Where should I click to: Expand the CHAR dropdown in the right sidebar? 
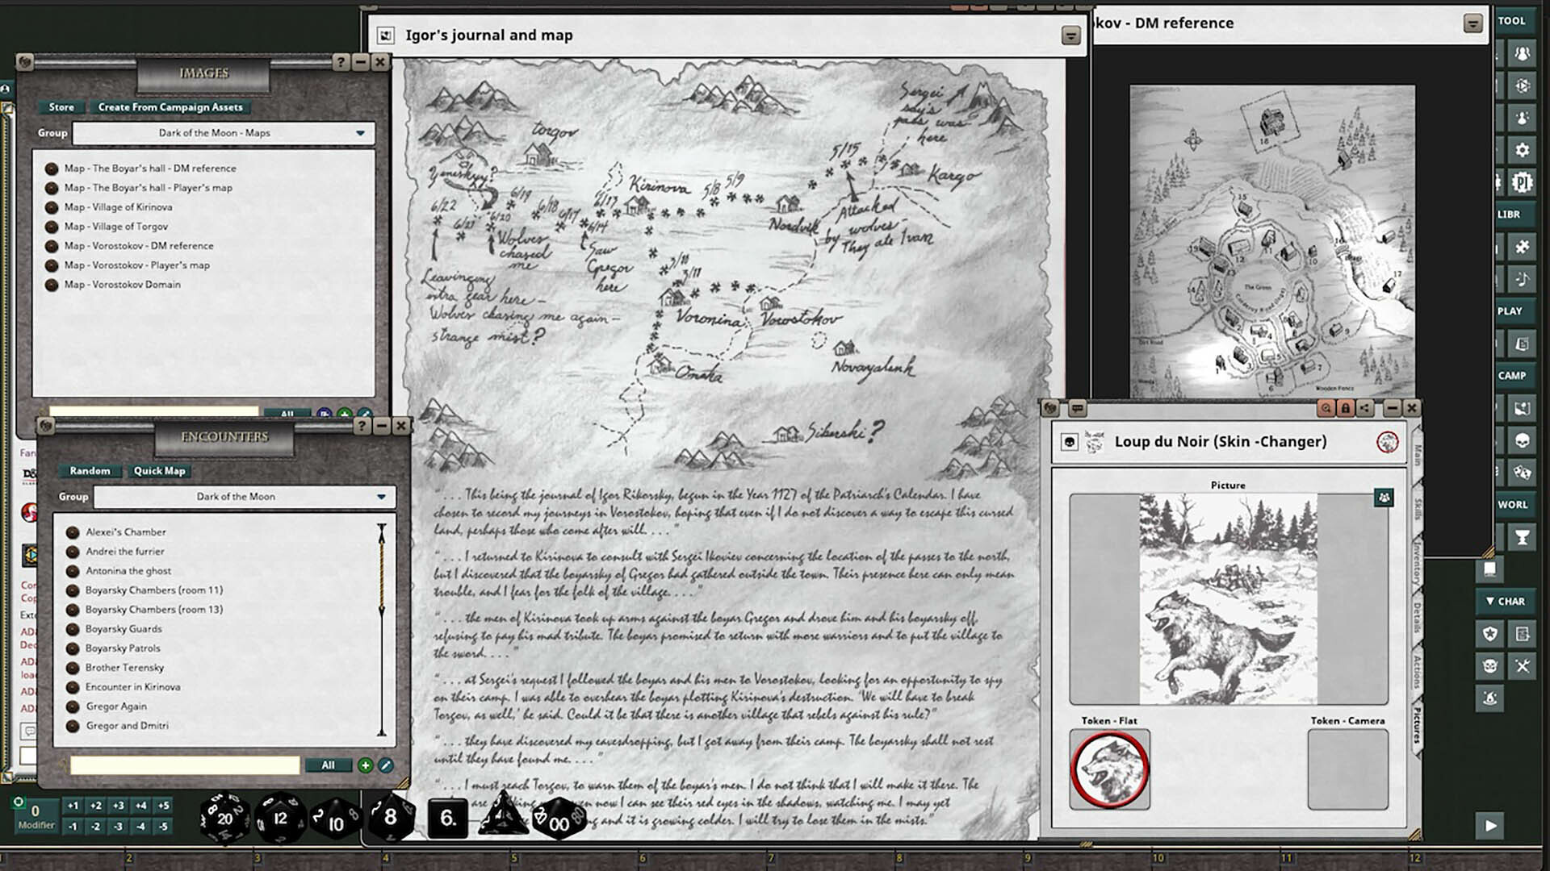pyautogui.click(x=1504, y=601)
